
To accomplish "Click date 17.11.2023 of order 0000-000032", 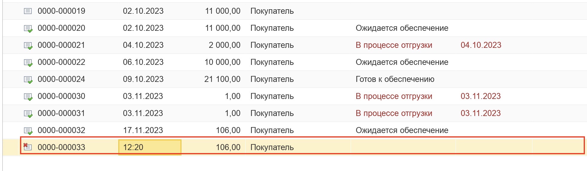I will (x=143, y=130).
